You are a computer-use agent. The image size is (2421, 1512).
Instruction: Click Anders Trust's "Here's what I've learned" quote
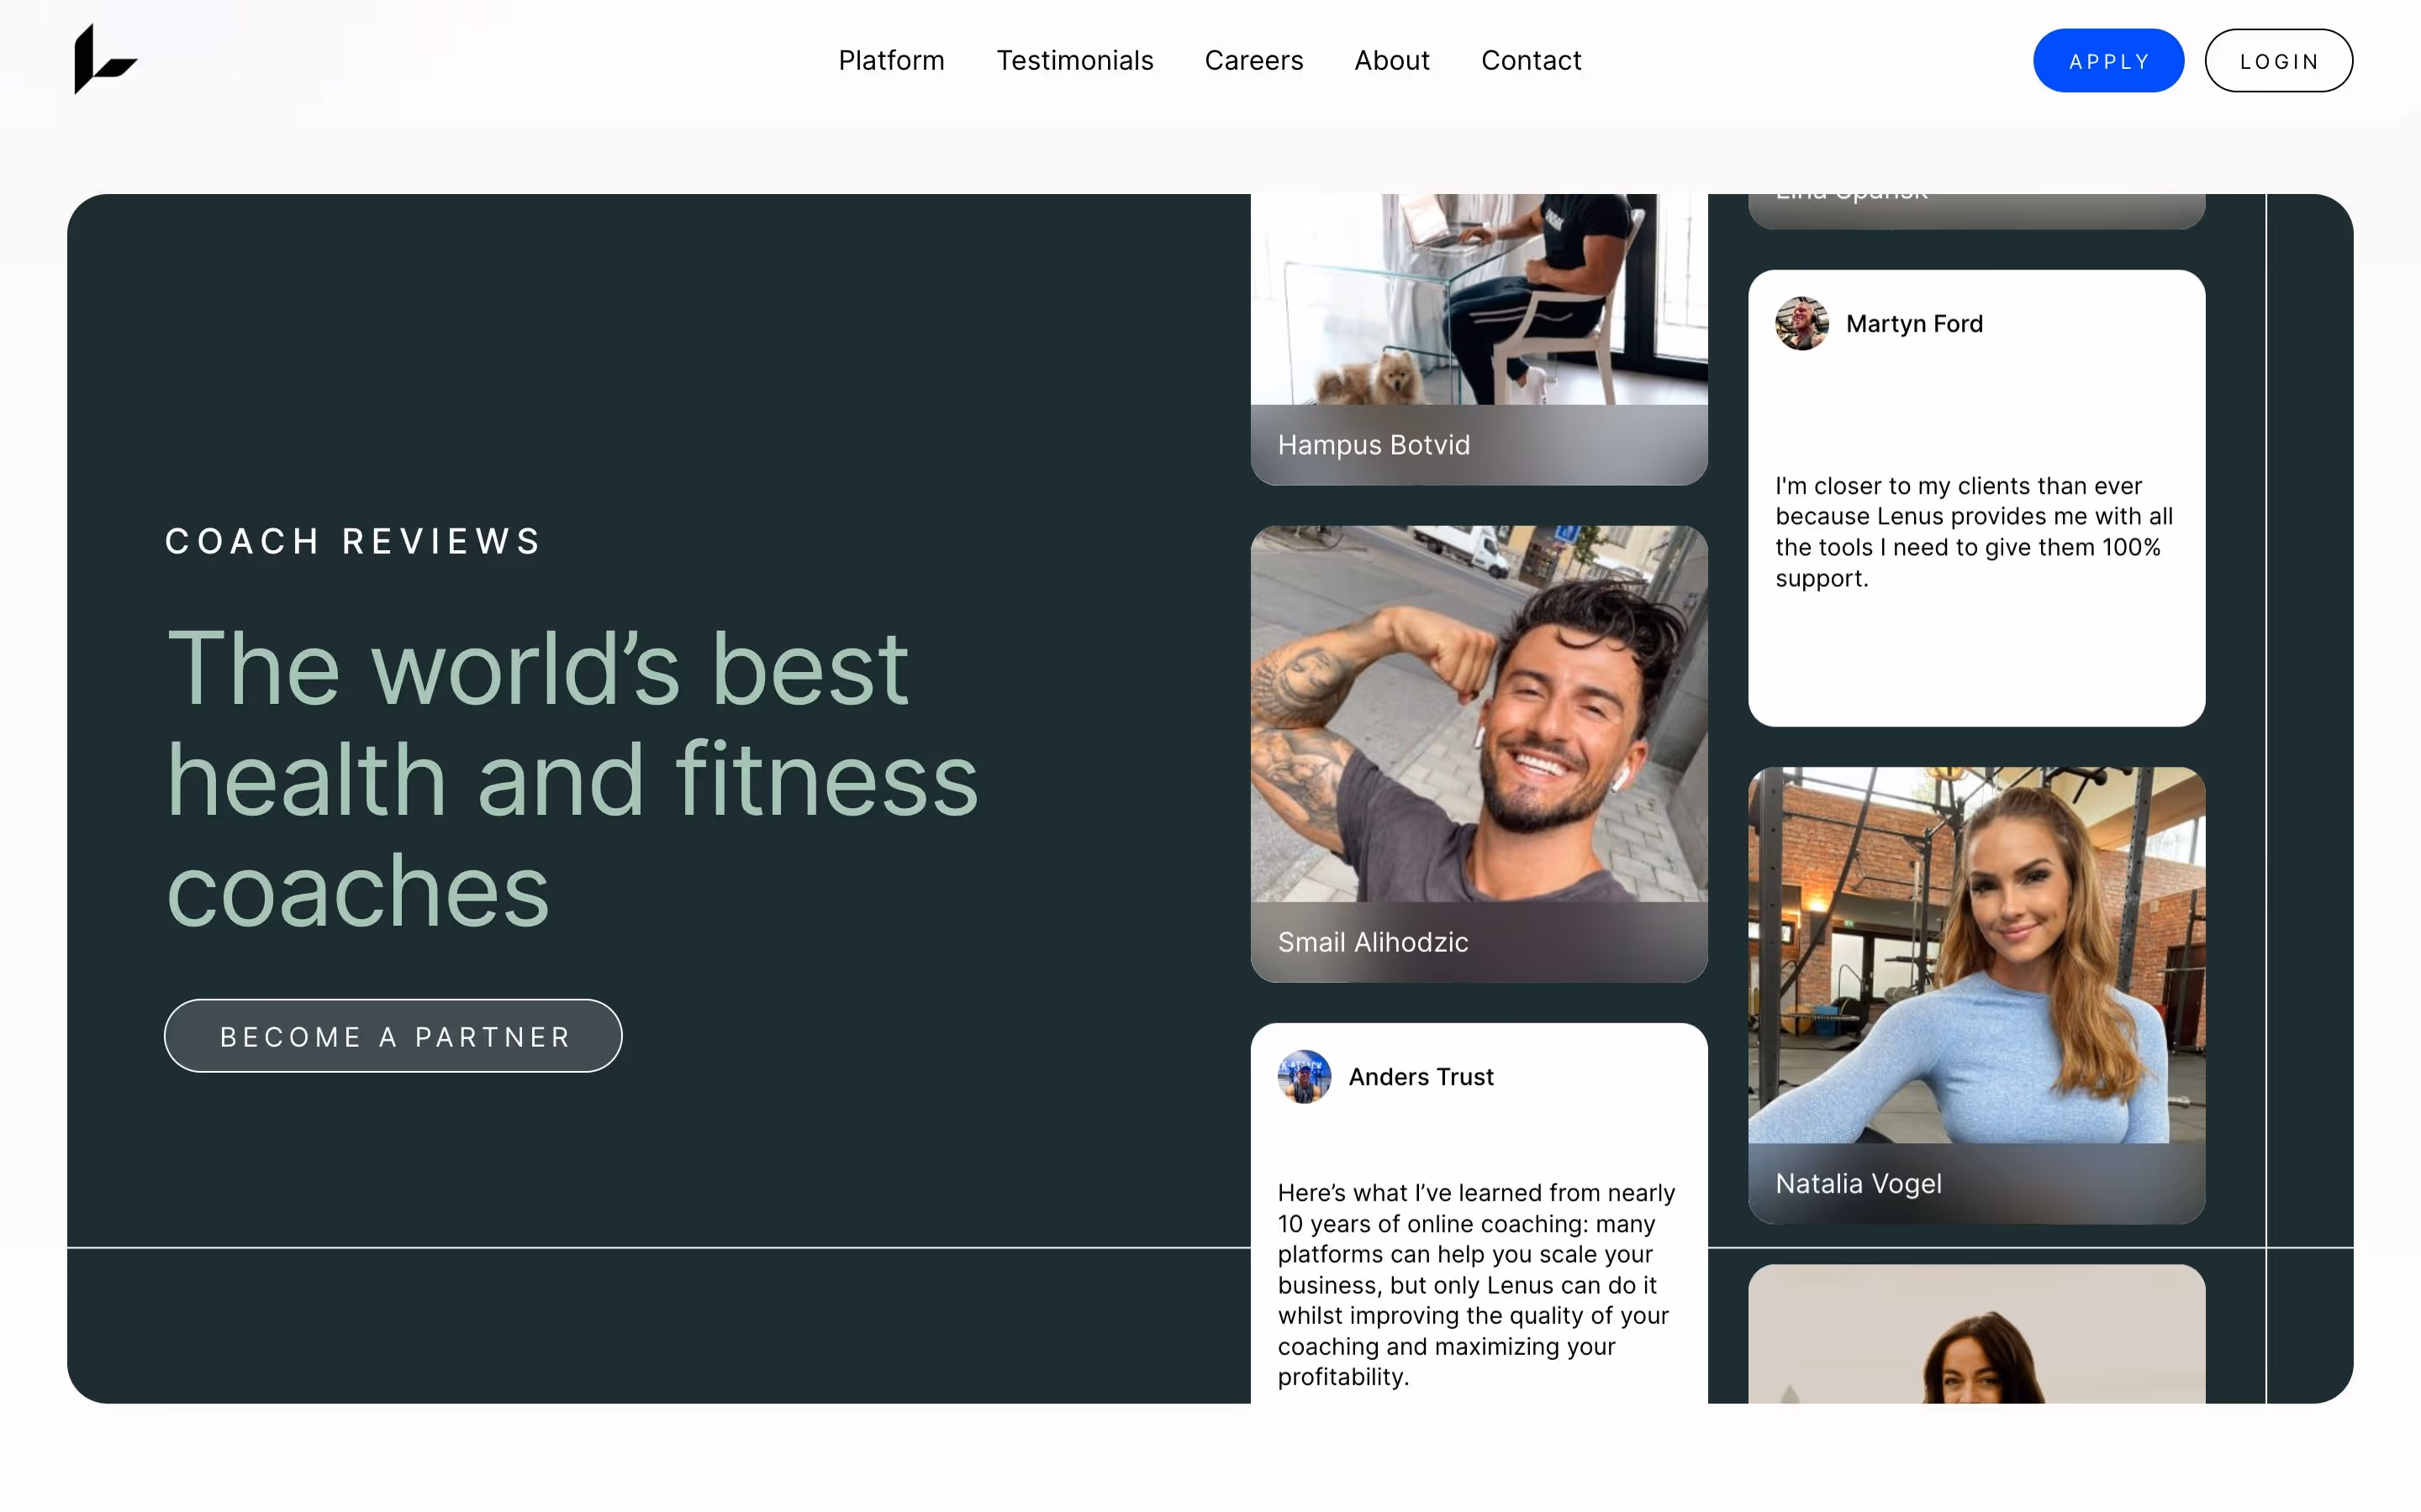1475,1285
